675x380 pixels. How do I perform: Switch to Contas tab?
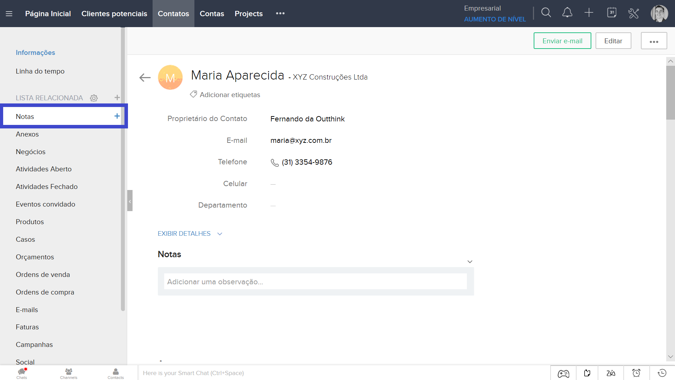[212, 14]
